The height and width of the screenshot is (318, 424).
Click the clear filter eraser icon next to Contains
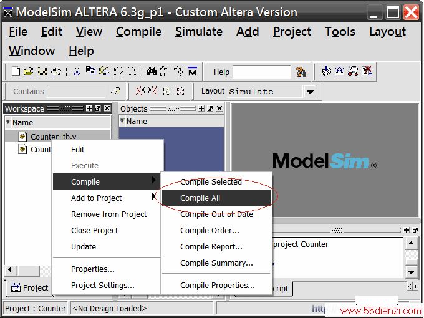[115, 91]
